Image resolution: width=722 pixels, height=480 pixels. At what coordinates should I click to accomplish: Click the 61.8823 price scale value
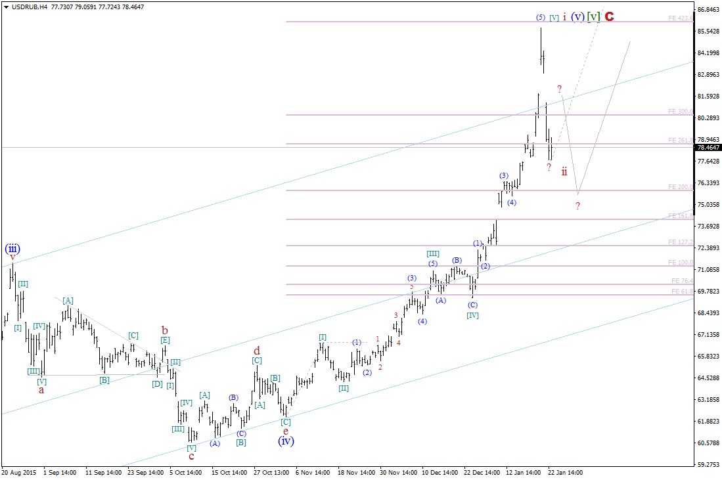[x=708, y=421]
